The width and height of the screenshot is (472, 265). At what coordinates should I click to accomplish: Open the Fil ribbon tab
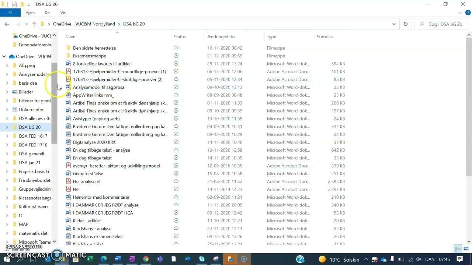pyautogui.click(x=10, y=13)
